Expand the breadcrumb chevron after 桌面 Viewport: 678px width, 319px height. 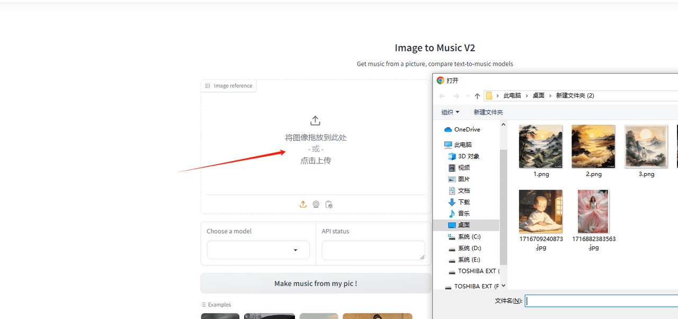[x=550, y=96]
